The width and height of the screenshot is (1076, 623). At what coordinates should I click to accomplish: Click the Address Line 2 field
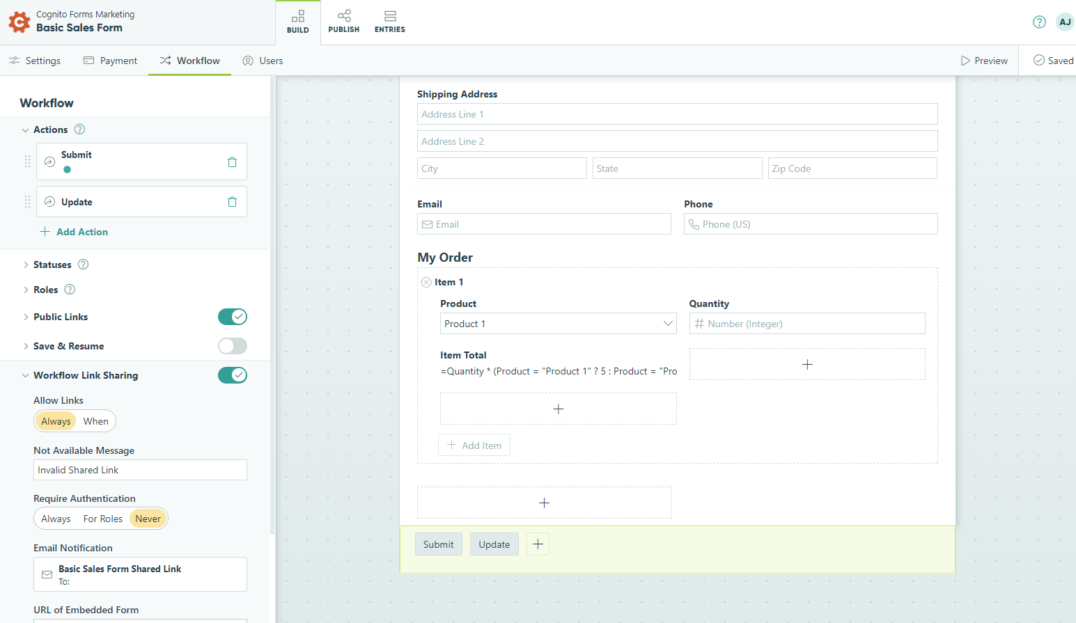[x=678, y=141]
